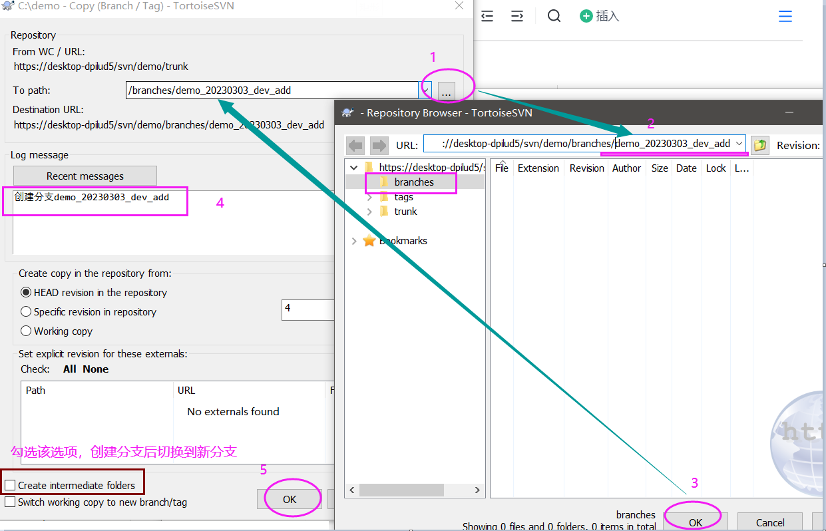Screen dimensions: 826x531
Task: Click the Path column header in externals list
Action: 98,391
